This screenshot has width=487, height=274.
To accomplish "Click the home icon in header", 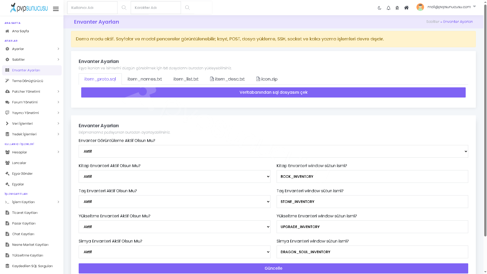I will coord(406,8).
